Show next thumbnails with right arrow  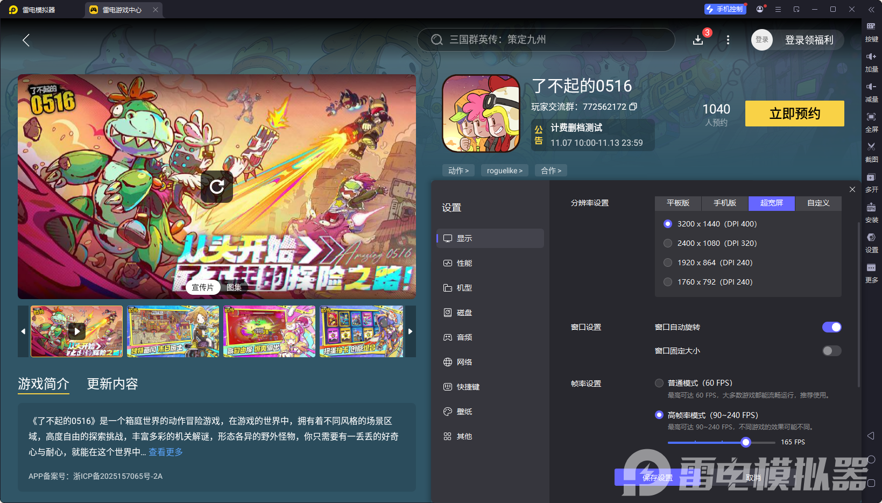pos(410,331)
